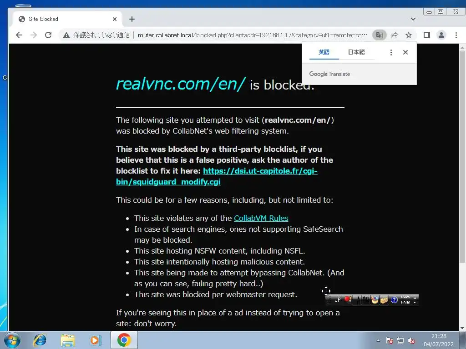Bookmark this page with the star icon

409,35
